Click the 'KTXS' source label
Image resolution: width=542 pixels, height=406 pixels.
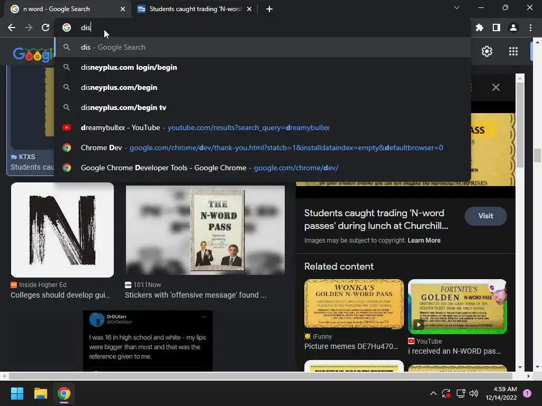27,156
